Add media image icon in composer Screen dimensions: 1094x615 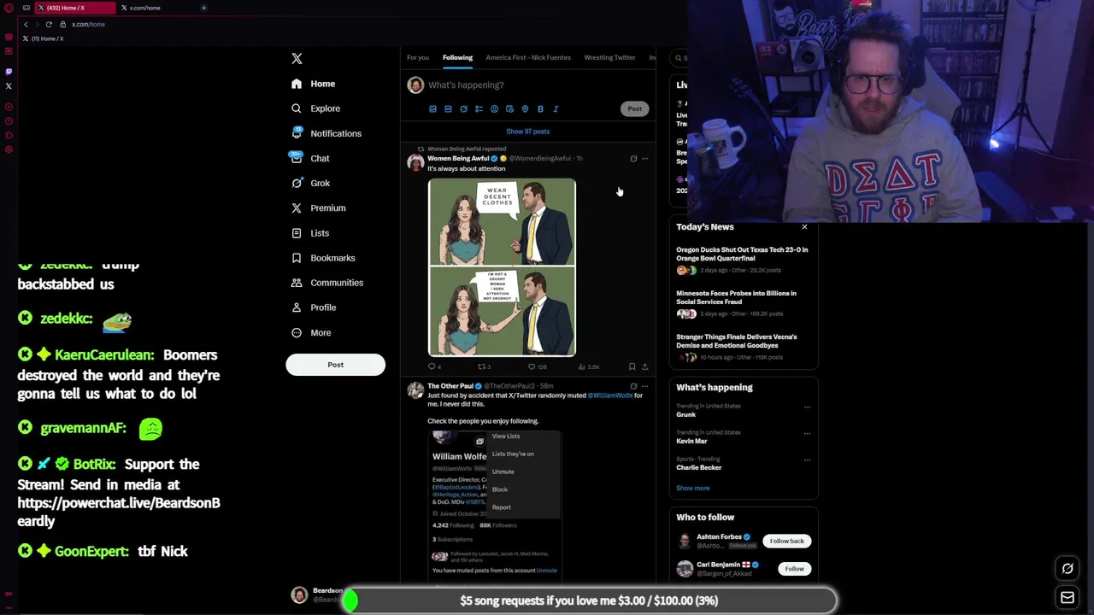tap(432, 109)
